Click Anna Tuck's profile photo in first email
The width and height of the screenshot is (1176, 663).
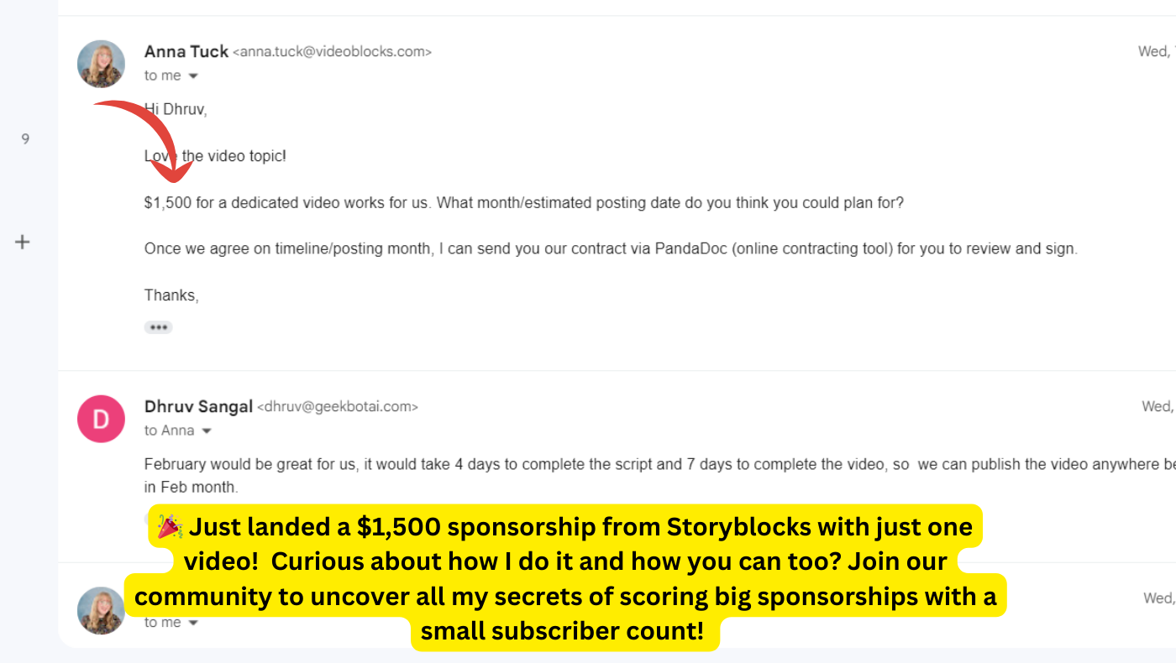point(101,64)
